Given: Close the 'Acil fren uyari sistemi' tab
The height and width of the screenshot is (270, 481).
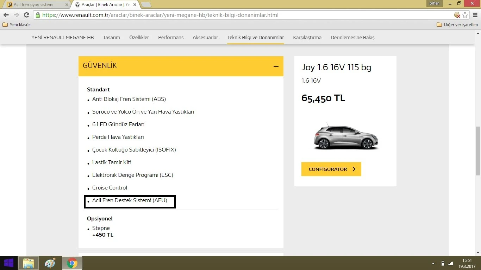Looking at the screenshot, I should tap(67, 5).
